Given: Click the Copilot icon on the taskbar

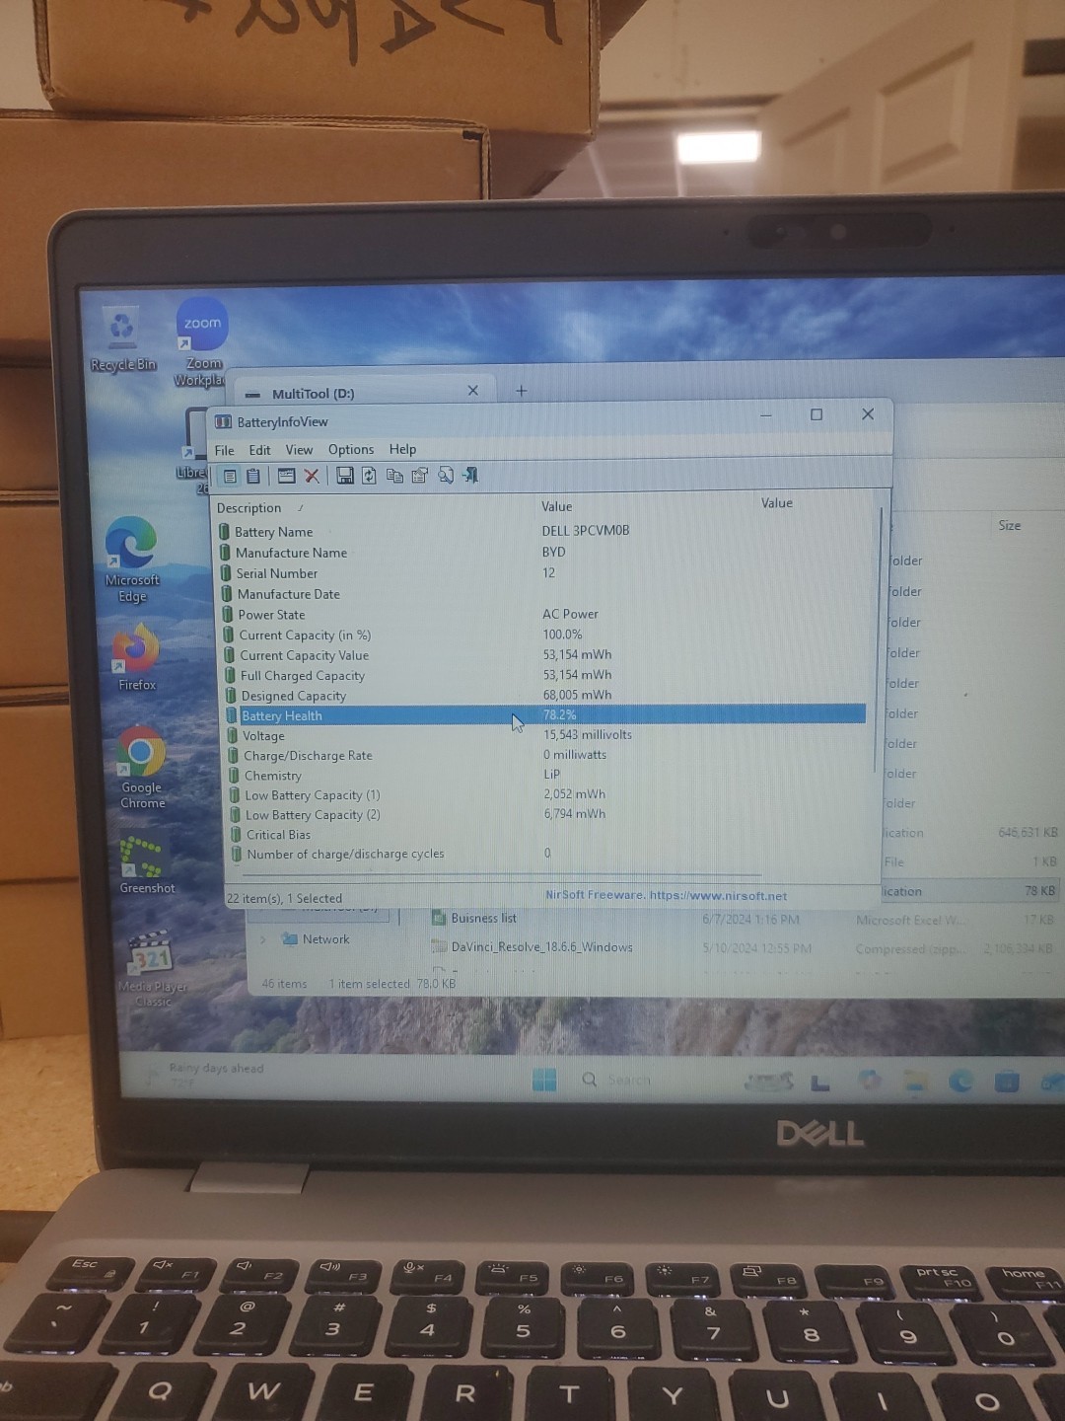Looking at the screenshot, I should pyautogui.click(x=870, y=1081).
